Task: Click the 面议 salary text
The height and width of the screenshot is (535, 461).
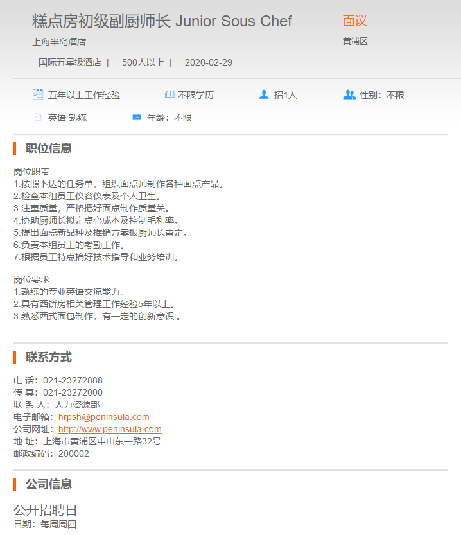Action: tap(354, 21)
